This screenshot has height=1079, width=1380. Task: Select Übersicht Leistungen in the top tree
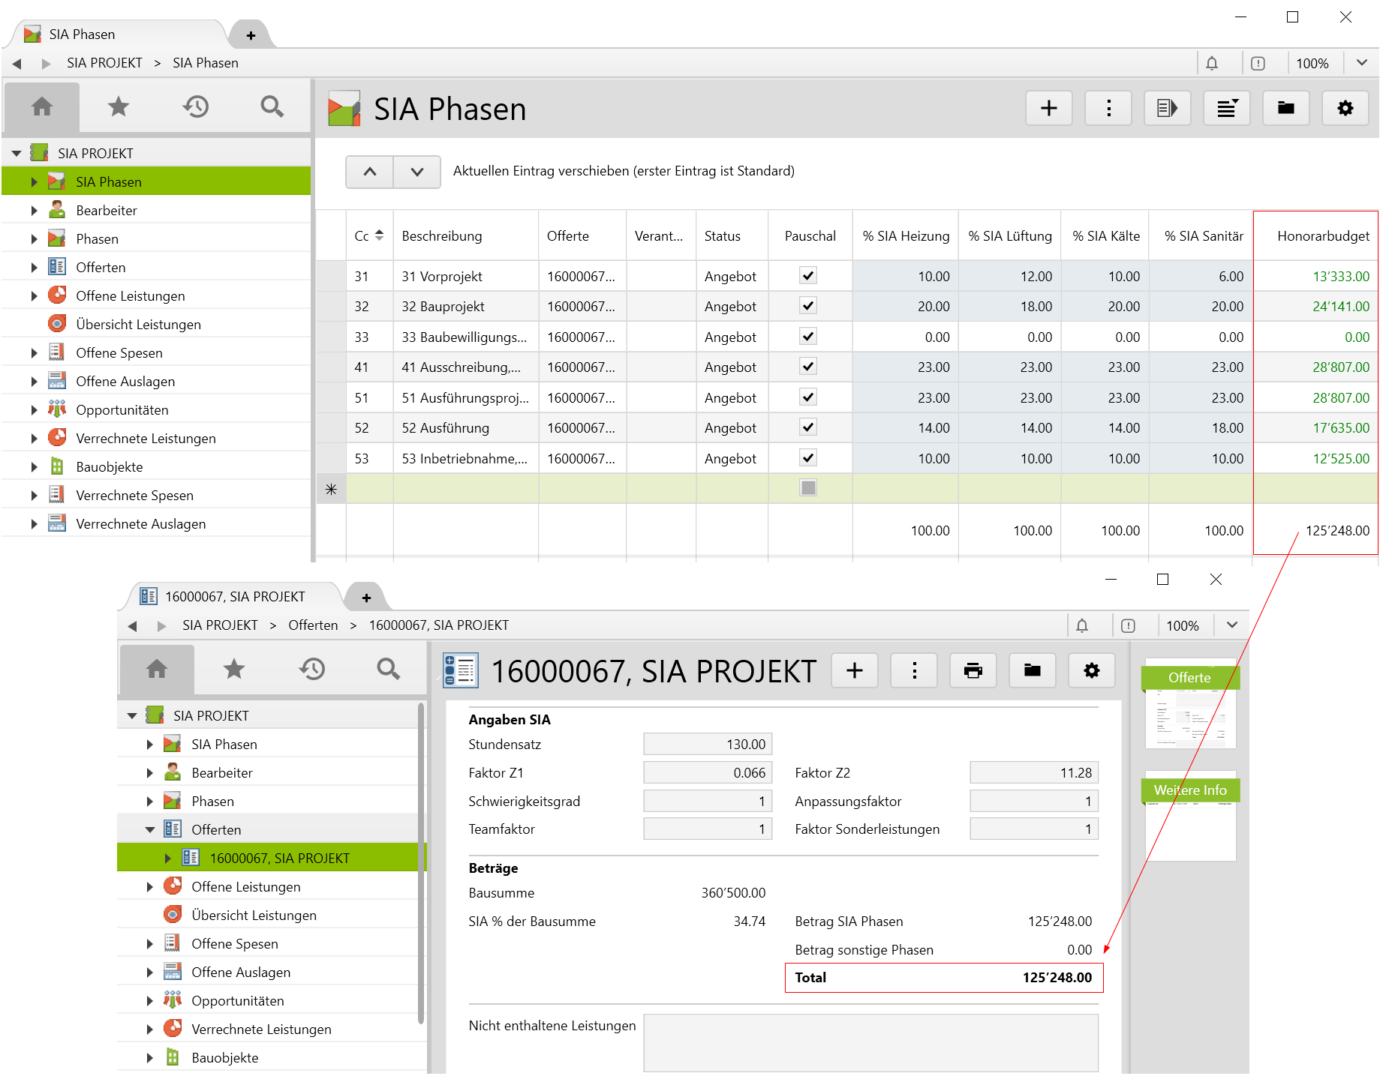[x=138, y=325]
